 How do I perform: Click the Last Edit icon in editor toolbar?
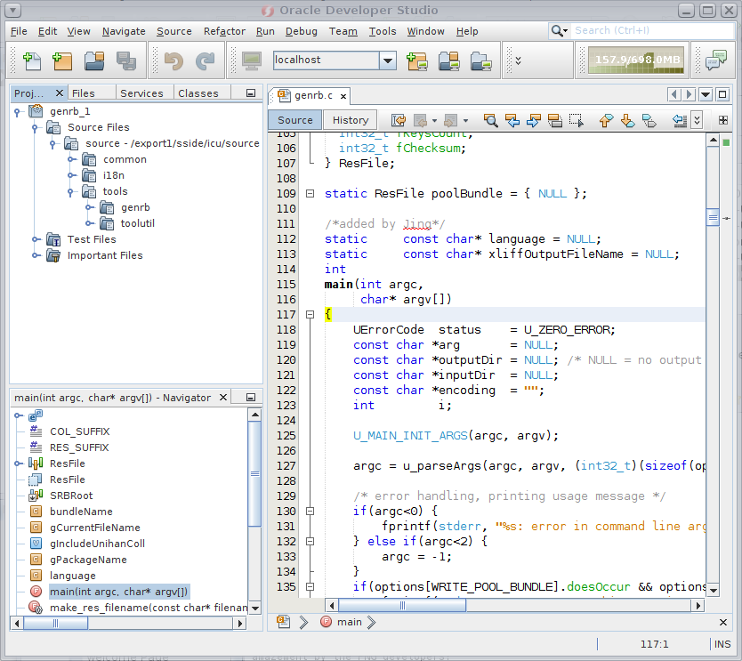pyautogui.click(x=398, y=120)
